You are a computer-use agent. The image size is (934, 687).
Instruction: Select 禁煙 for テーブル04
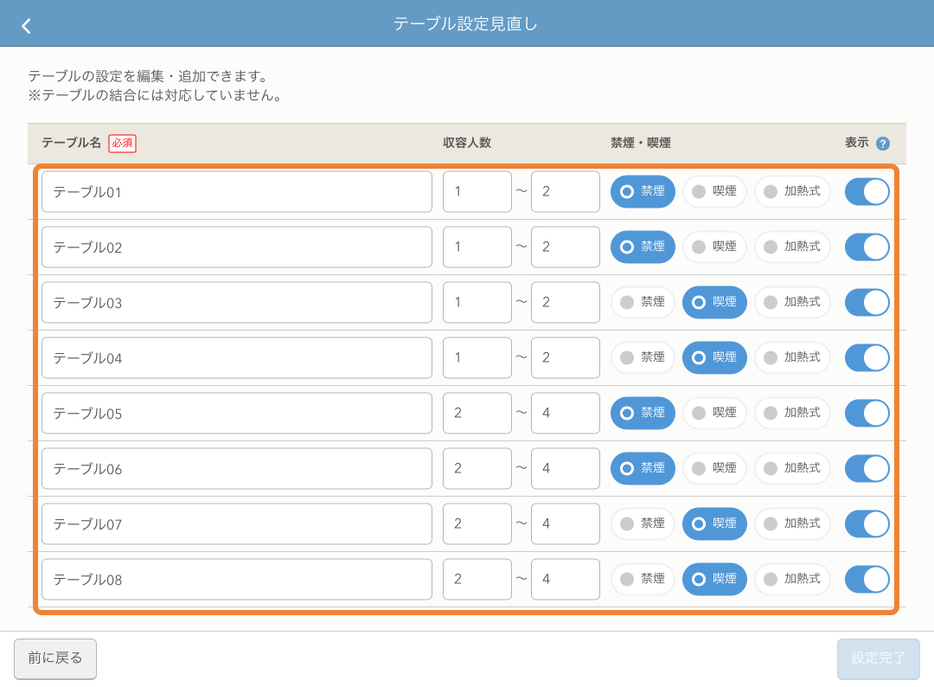pyautogui.click(x=643, y=357)
